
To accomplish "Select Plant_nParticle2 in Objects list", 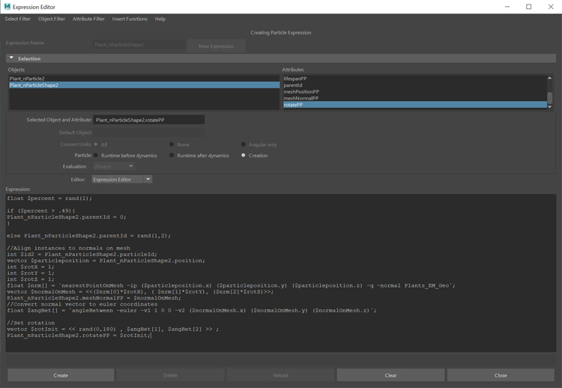I will pos(27,79).
